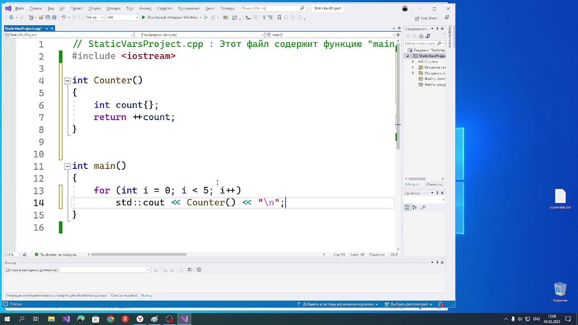Open the Отладка menu
Image resolution: width=578 pixels, height=325 pixels.
coord(113,9)
